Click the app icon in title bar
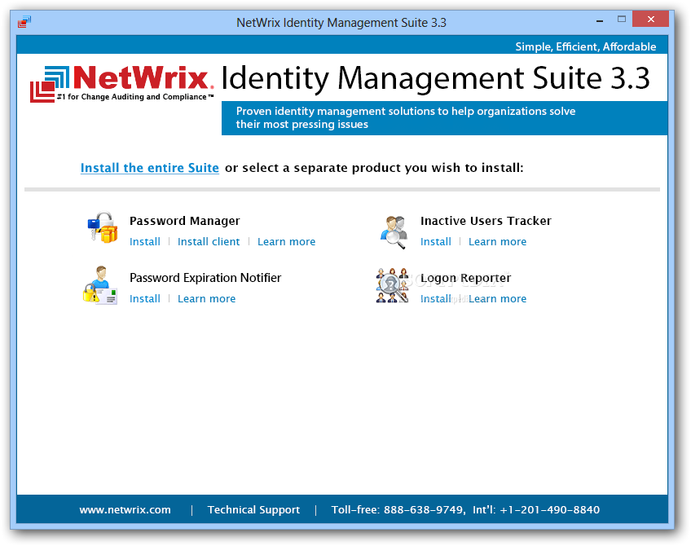 click(24, 21)
